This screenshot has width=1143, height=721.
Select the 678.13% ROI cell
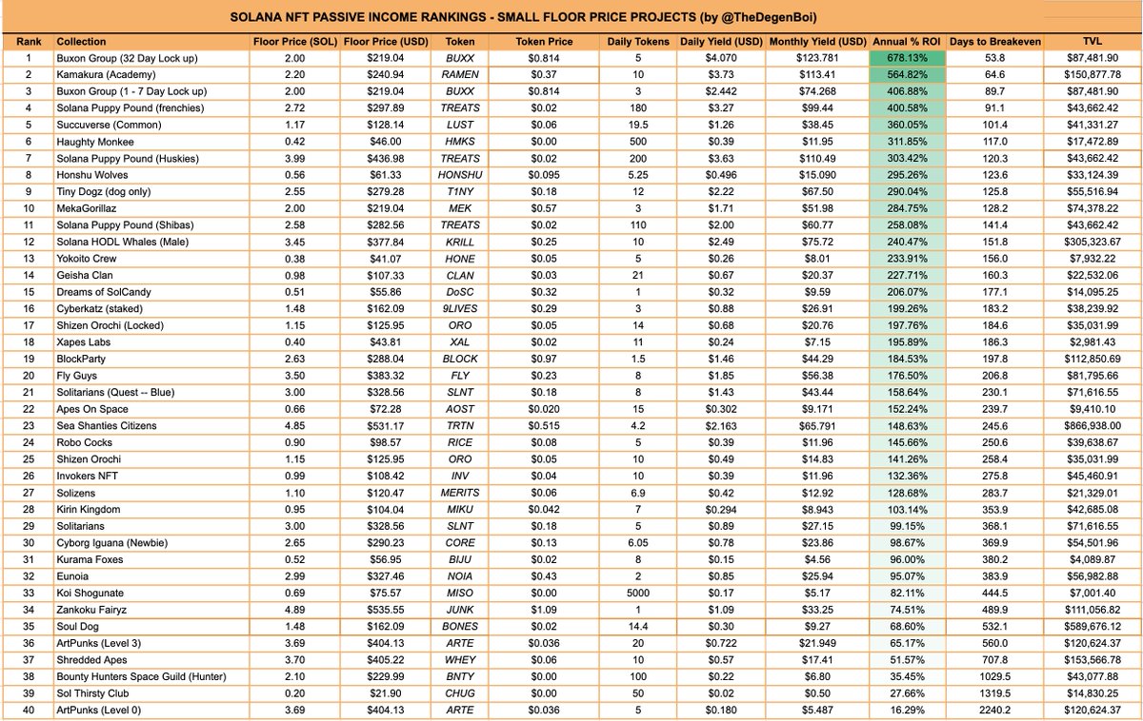(x=907, y=59)
